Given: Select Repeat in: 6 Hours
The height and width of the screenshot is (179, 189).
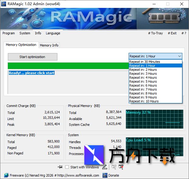Looking at the screenshot, I should click(155, 85).
